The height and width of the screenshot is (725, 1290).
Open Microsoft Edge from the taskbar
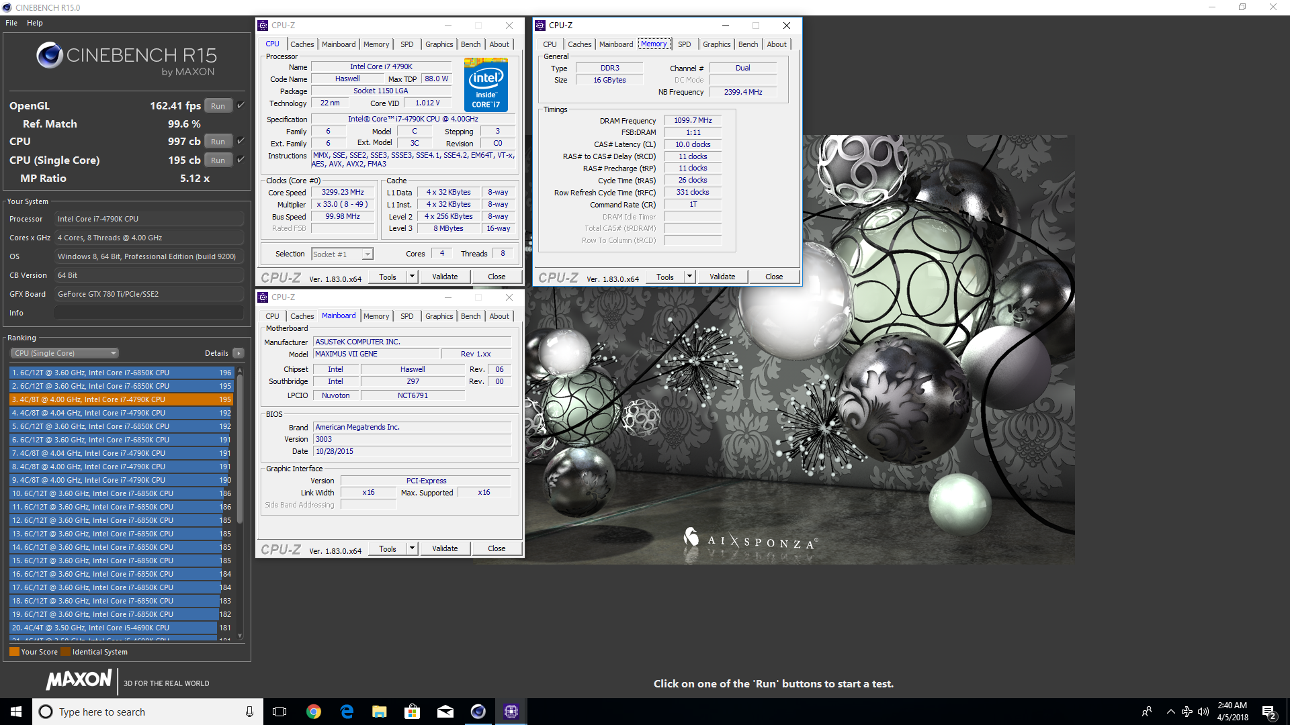tap(347, 712)
